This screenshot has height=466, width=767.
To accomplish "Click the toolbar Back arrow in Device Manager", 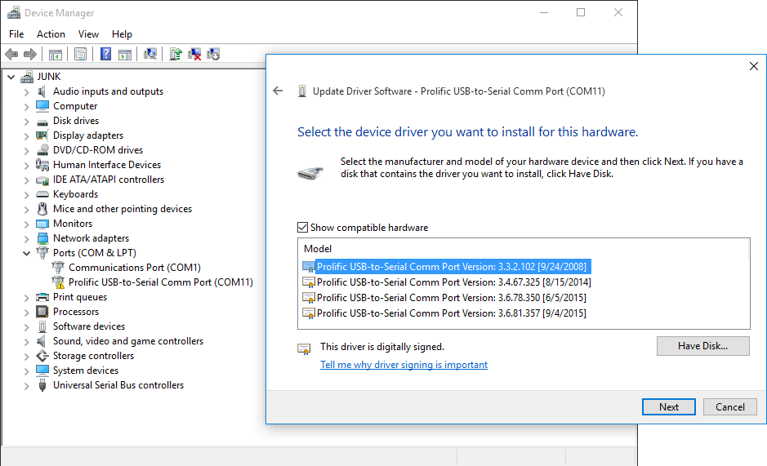I will coord(11,55).
